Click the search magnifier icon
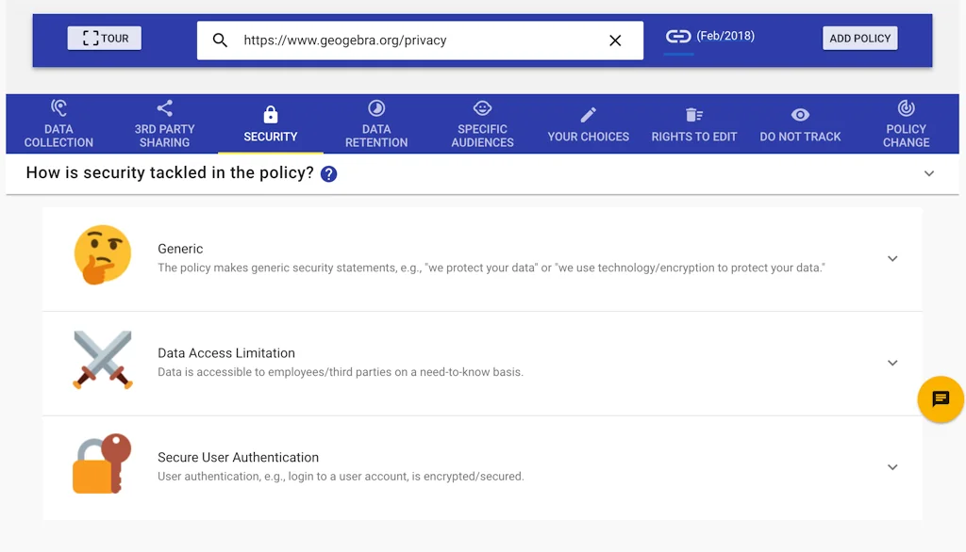This screenshot has height=552, width=966. [x=220, y=41]
